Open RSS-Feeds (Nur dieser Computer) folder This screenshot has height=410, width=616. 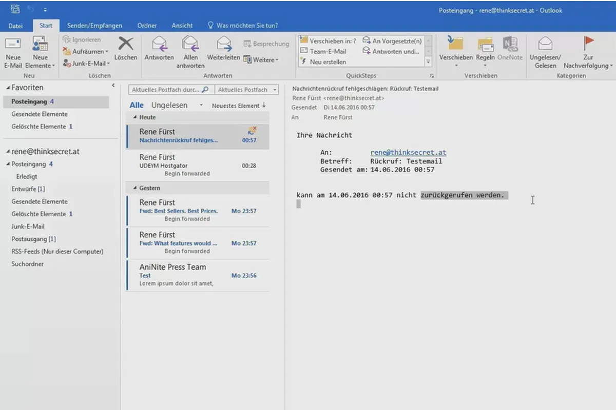click(x=57, y=251)
